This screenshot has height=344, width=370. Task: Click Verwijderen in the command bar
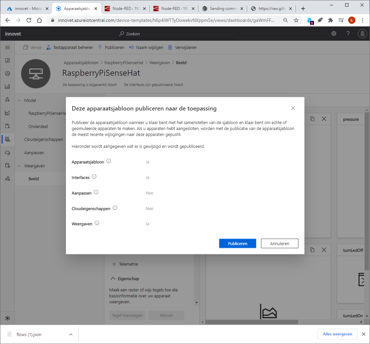click(183, 47)
